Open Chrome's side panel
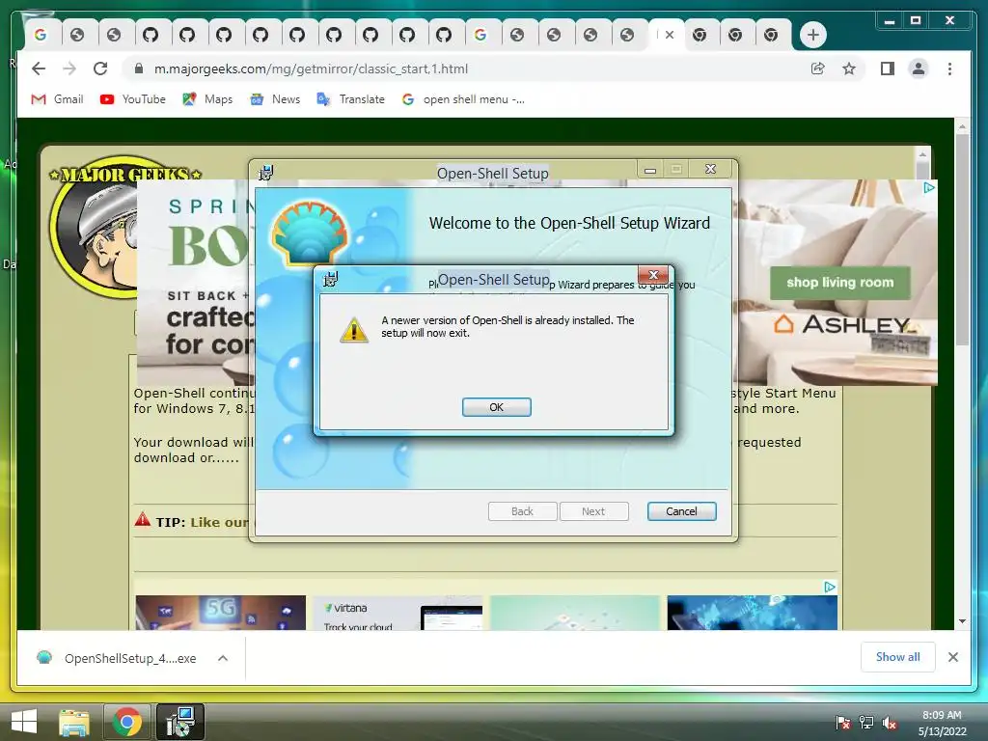Screen dimensions: 988x741 [888, 69]
